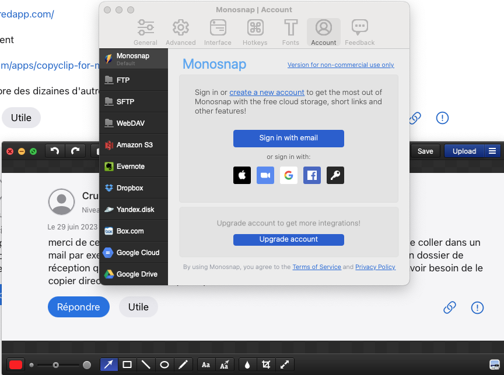Click Save in the editor window
Image resolution: width=504 pixels, height=375 pixels.
point(425,151)
